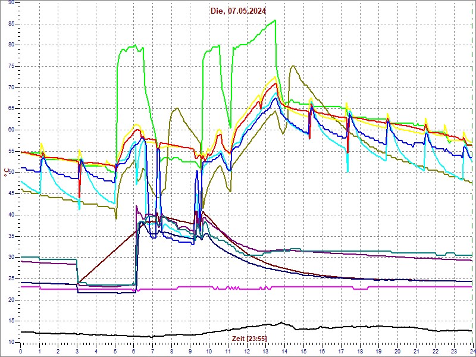The height and width of the screenshot is (357, 476).
Task: Click hour 22 on the time axis
Action: pyautogui.click(x=435, y=351)
